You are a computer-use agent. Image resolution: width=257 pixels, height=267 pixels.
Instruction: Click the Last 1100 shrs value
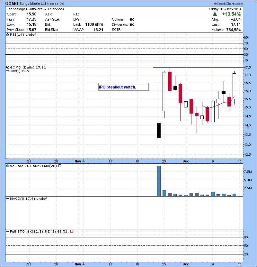[94, 24]
